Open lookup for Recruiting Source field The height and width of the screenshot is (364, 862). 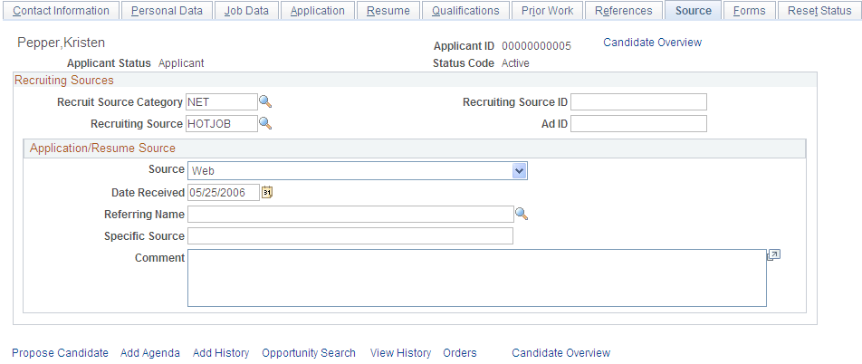265,124
